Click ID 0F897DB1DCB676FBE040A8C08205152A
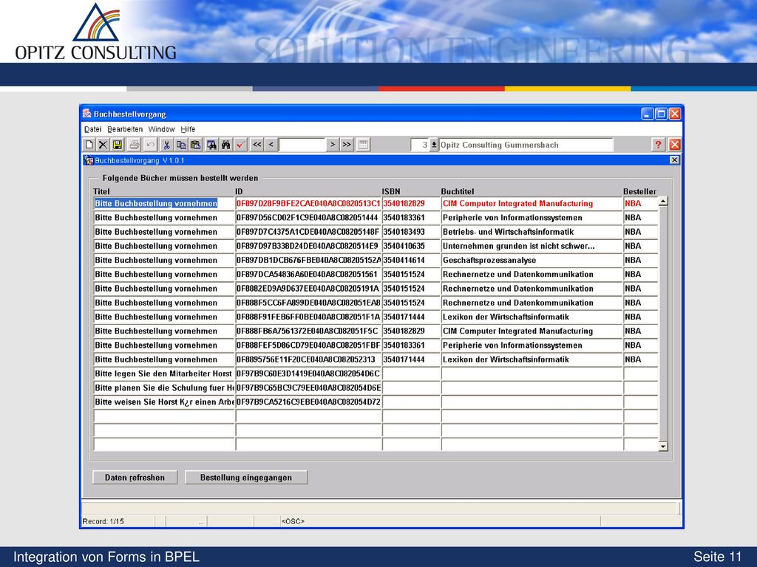 308,260
